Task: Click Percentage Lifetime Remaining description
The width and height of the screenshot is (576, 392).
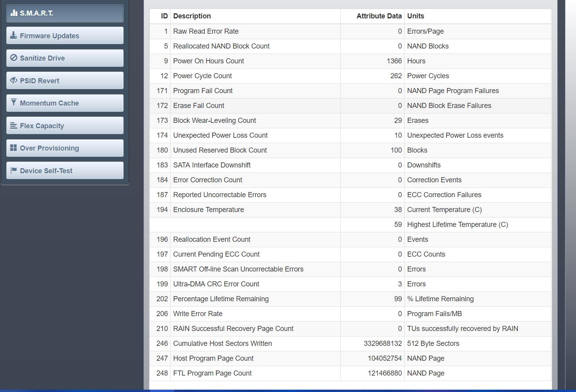Action: [x=221, y=299]
